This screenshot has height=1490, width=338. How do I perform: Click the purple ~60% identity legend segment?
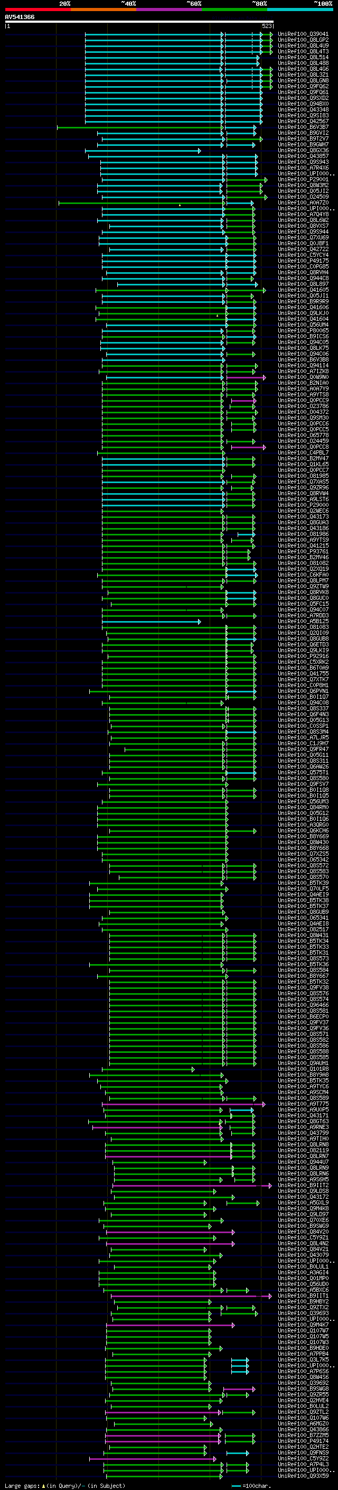point(170,10)
